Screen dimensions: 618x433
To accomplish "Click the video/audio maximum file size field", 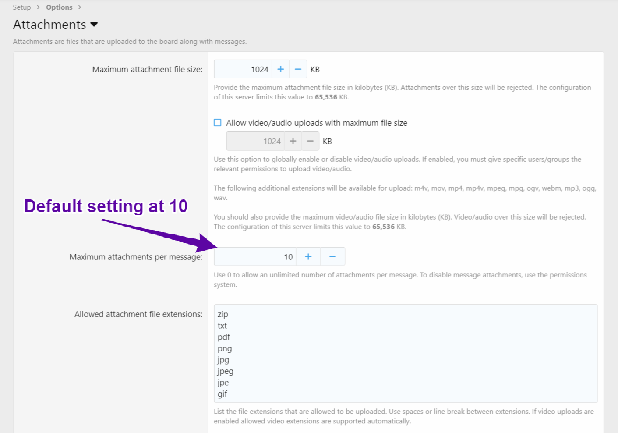I will coord(255,141).
